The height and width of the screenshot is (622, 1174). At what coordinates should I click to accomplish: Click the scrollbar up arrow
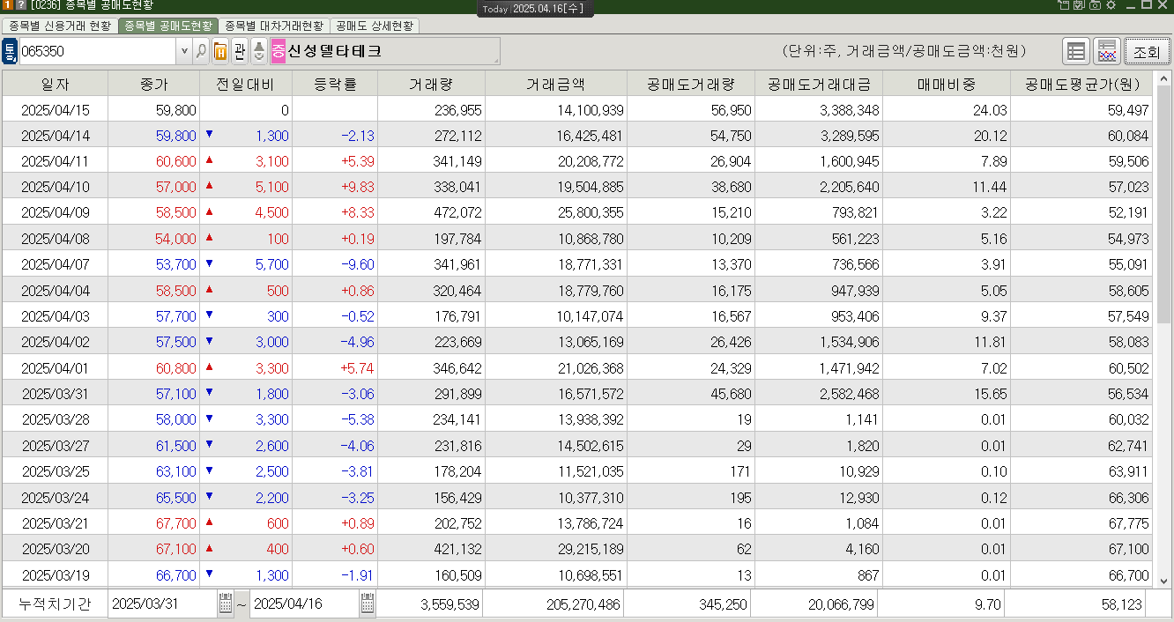(1164, 78)
